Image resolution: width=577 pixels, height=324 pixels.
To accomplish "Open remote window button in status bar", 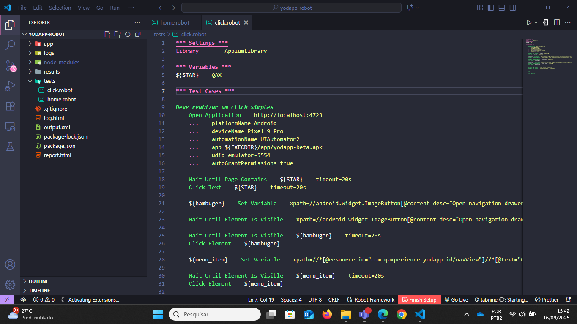I will pos(7,299).
